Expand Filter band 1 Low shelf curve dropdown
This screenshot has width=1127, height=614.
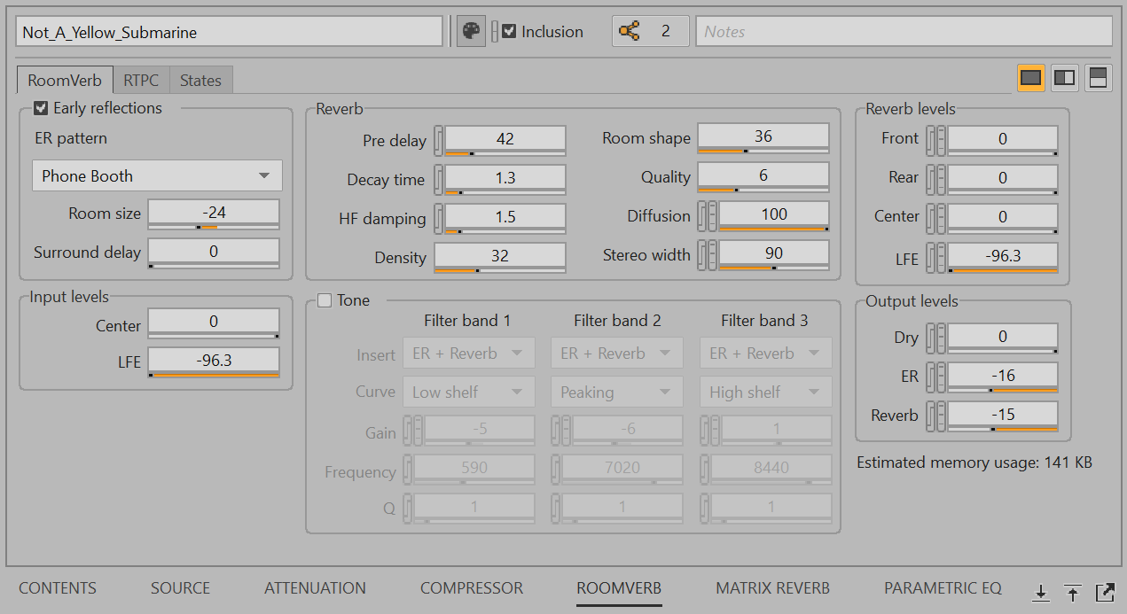click(468, 392)
